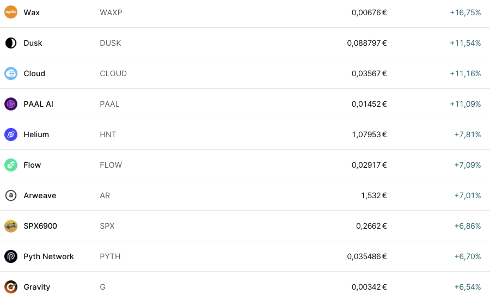The height and width of the screenshot is (300, 490).
Task: Select the Pyth Network name
Action: tap(48, 256)
